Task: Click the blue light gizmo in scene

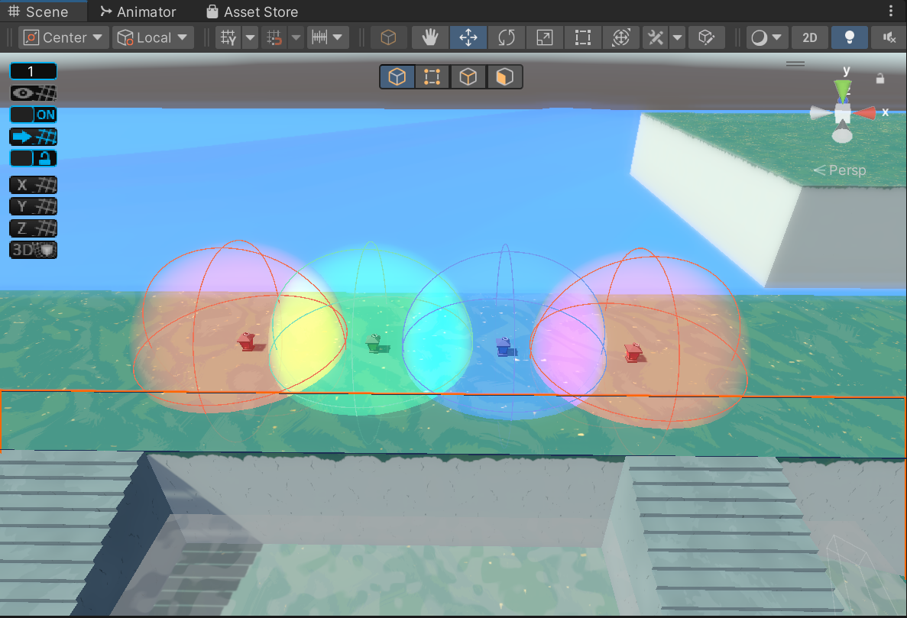Action: pyautogui.click(x=504, y=346)
